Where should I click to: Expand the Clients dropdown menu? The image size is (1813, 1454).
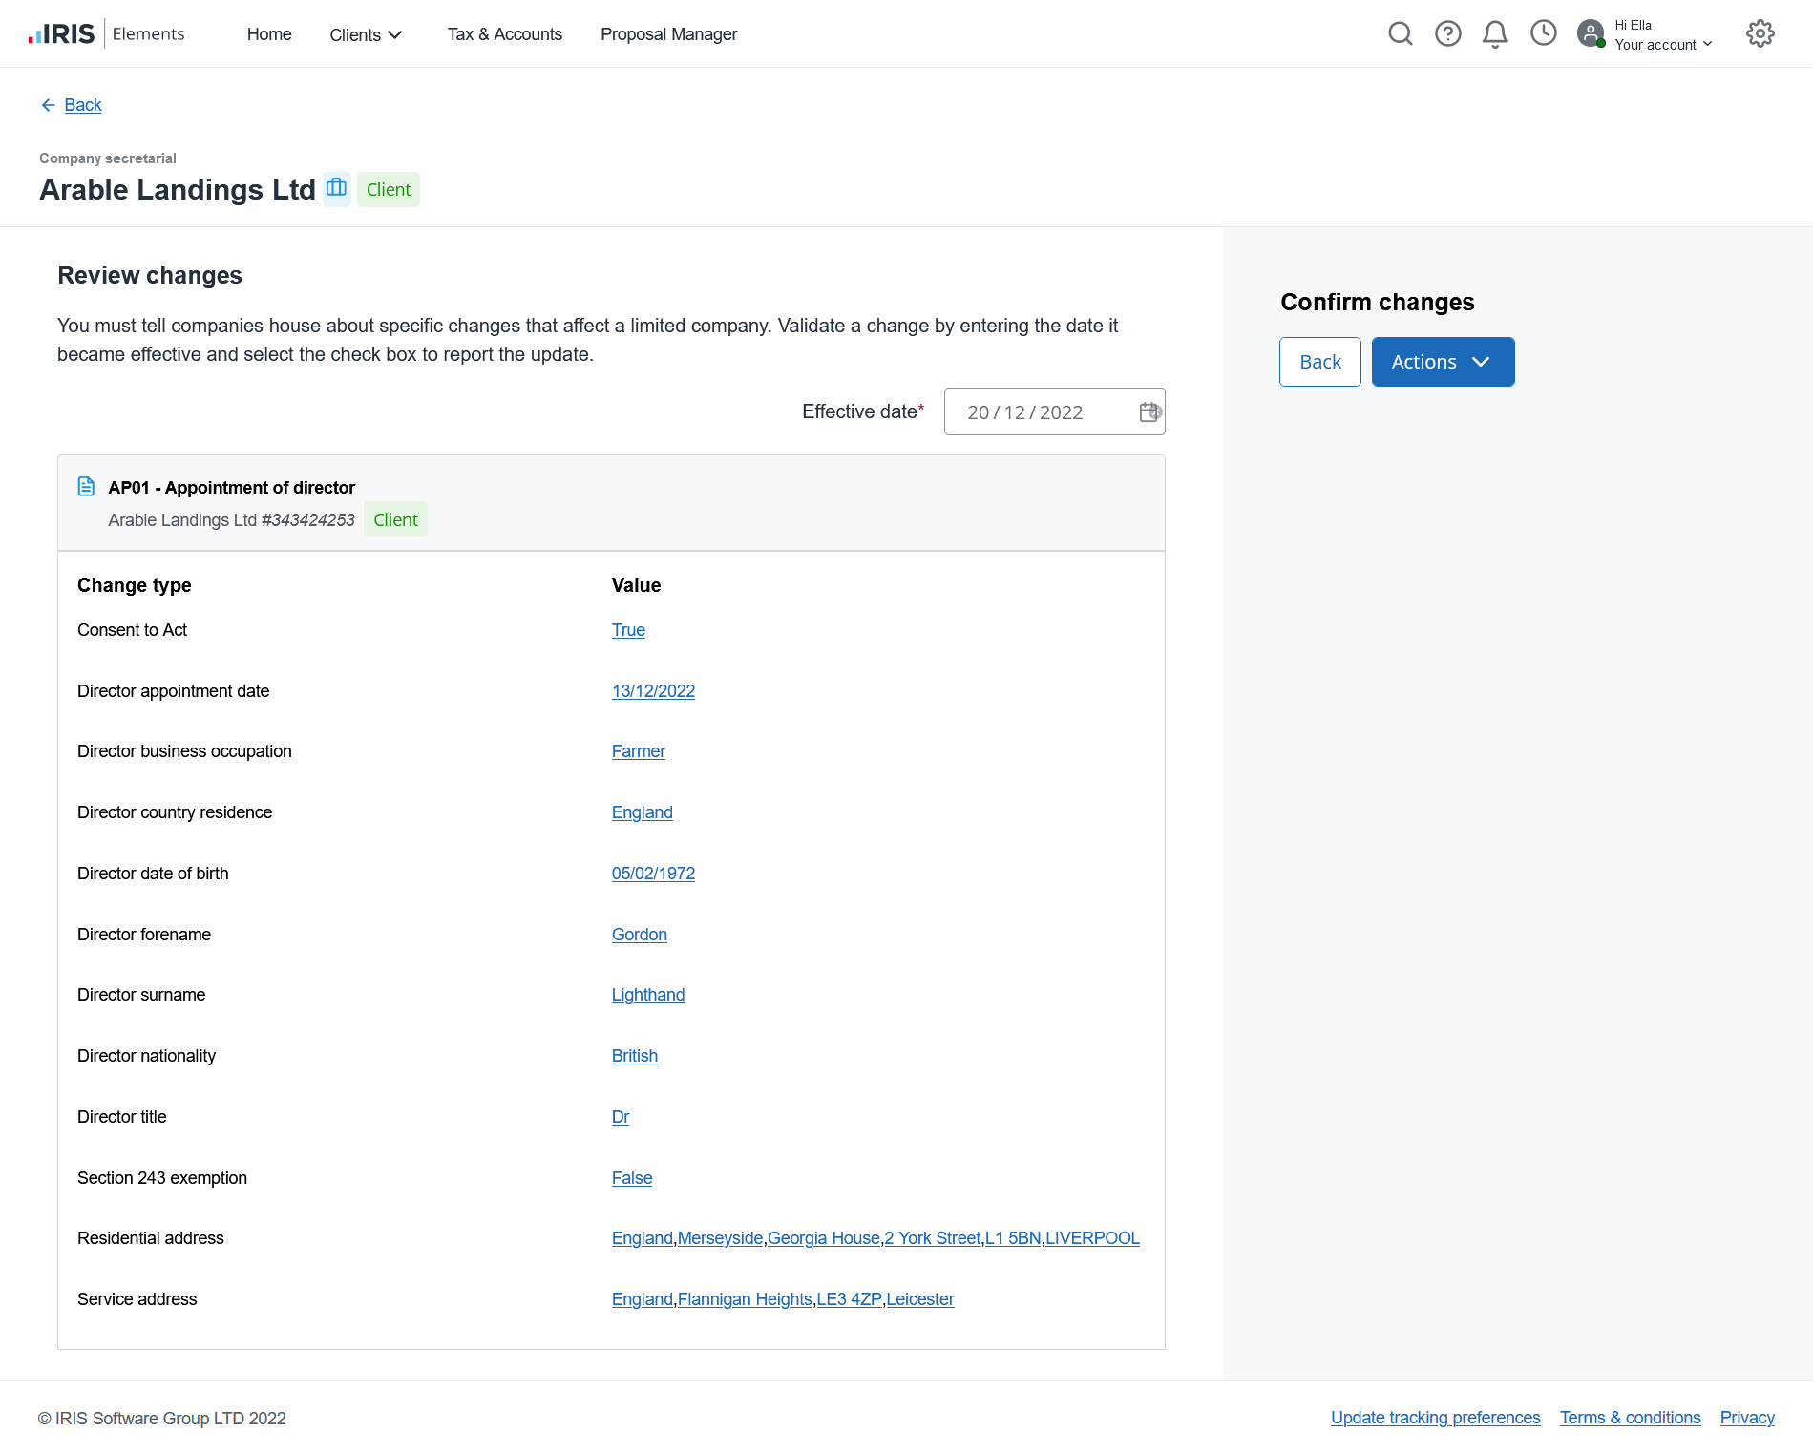tap(366, 35)
